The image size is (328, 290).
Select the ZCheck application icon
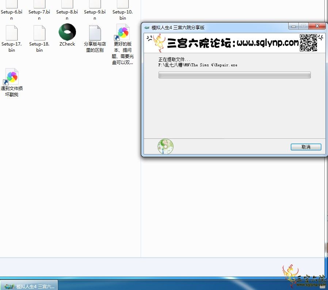67,32
